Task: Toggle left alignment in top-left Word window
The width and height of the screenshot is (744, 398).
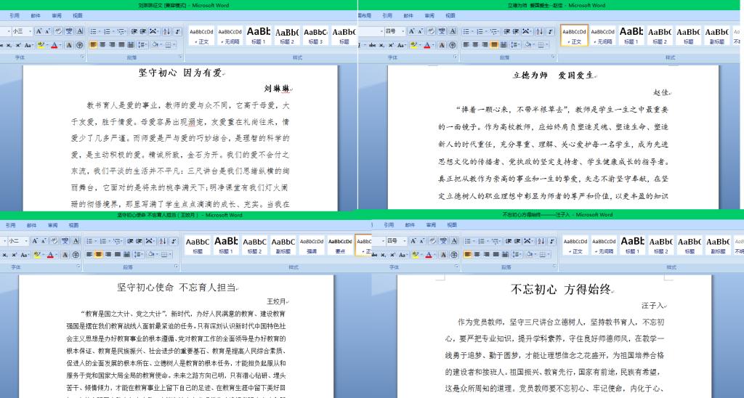Action: coord(93,44)
